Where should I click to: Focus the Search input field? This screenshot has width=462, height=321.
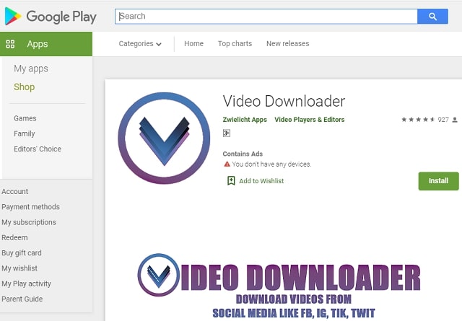tap(266, 17)
